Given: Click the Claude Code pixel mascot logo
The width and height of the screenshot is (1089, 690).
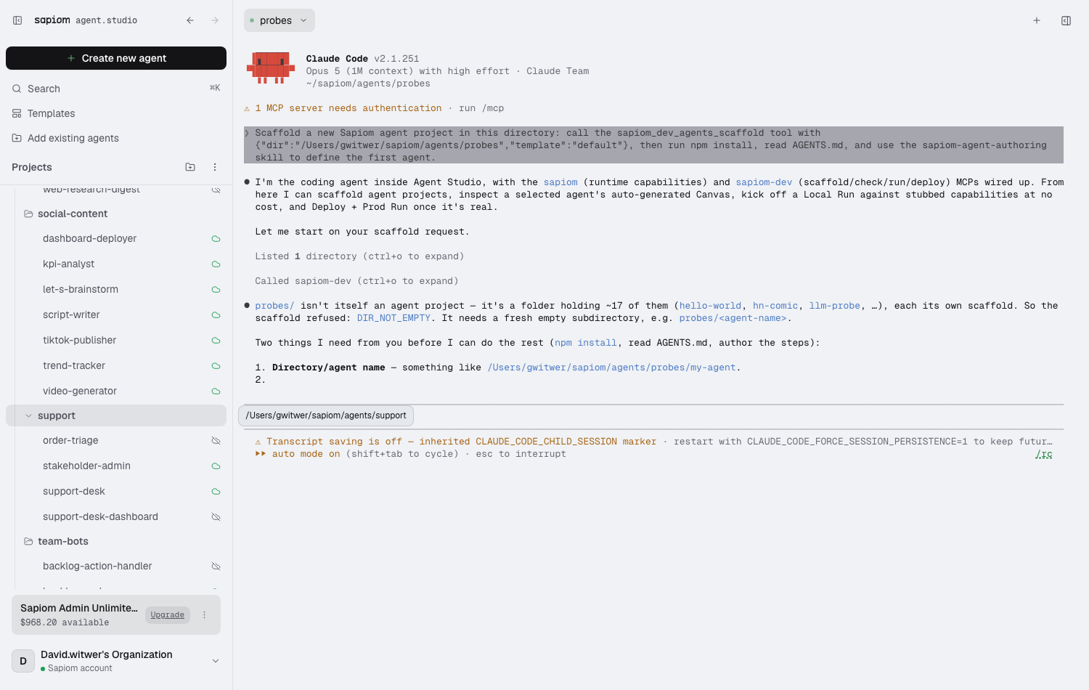Looking at the screenshot, I should tap(271, 68).
